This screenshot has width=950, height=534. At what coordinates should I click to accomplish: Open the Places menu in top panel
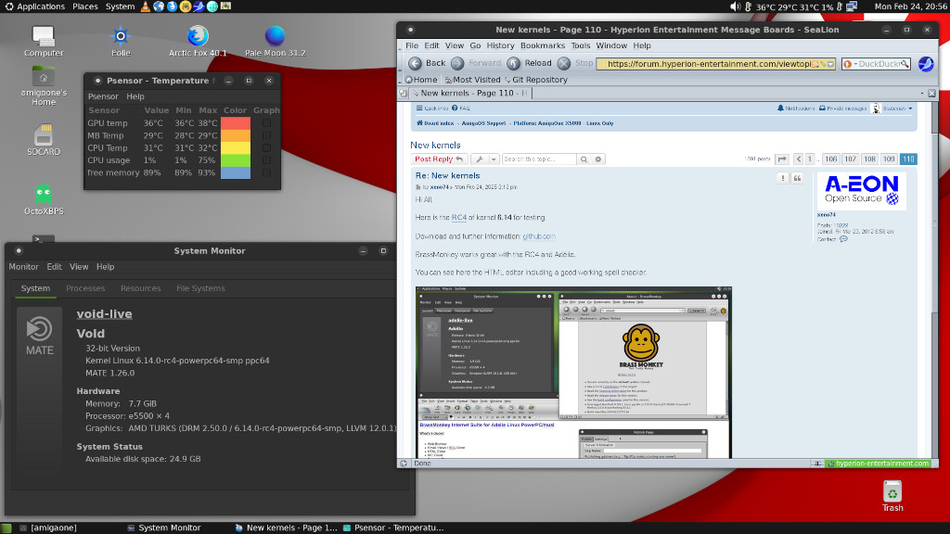84,6
